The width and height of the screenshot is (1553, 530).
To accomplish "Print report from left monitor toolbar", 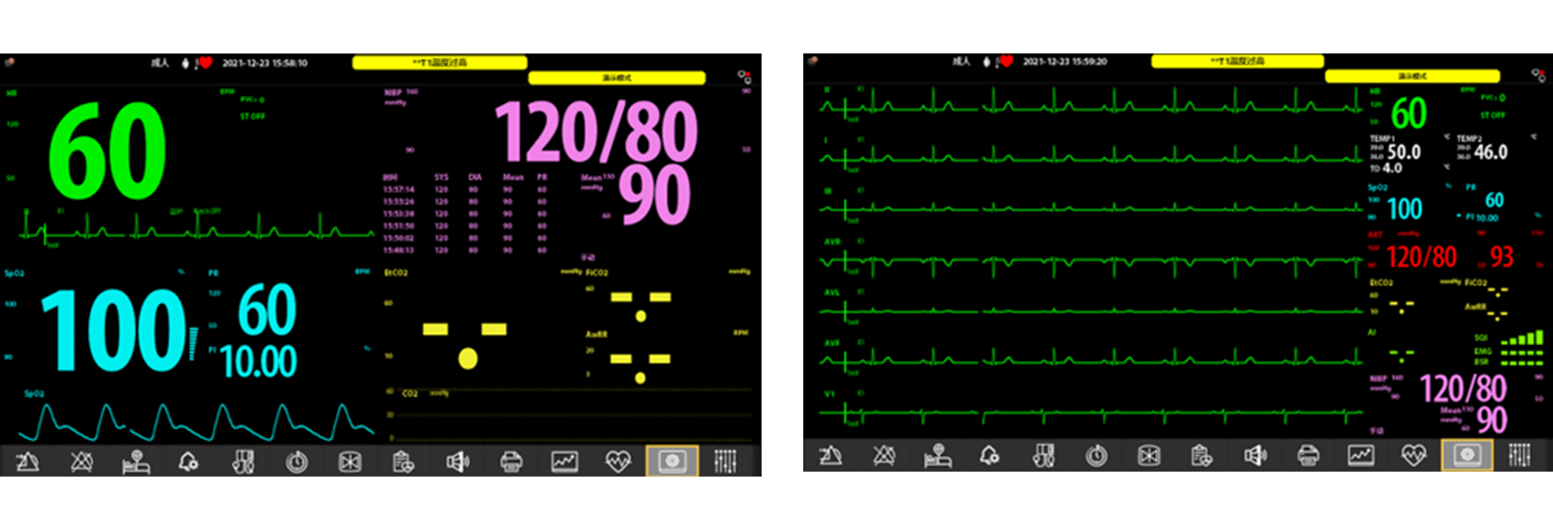I will coord(511,460).
